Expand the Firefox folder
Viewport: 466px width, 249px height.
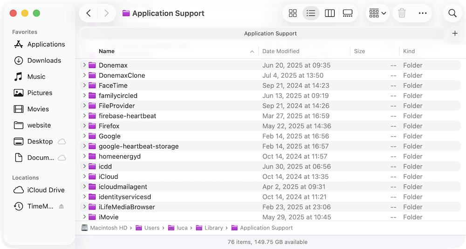coord(84,126)
